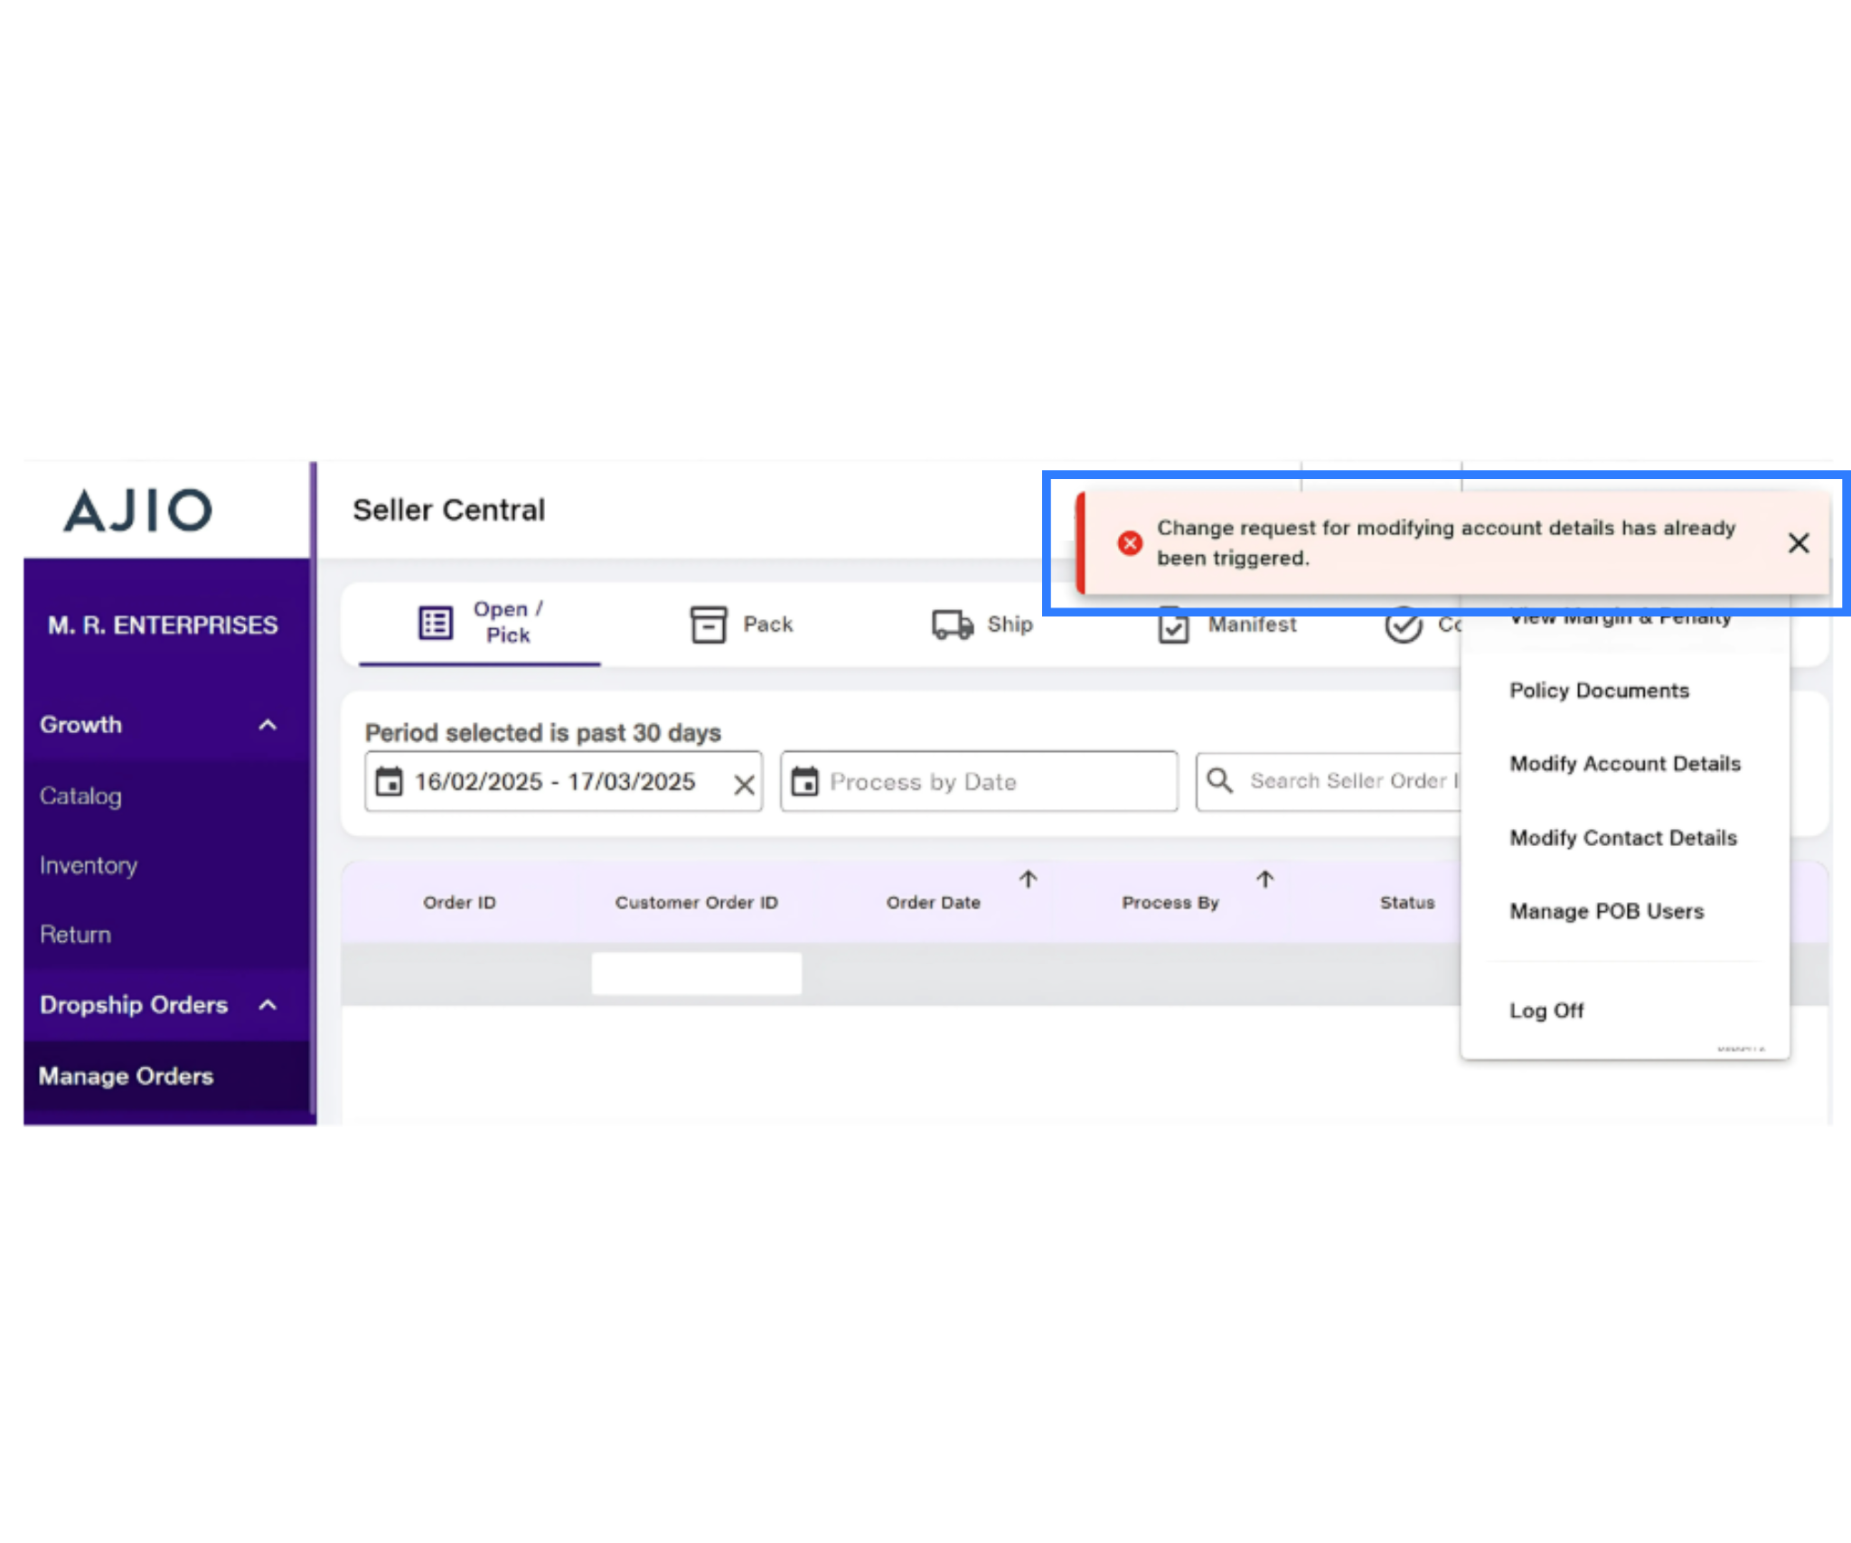The image size is (1851, 1543).
Task: Select Modify Account Details from the menu
Action: click(x=1624, y=764)
